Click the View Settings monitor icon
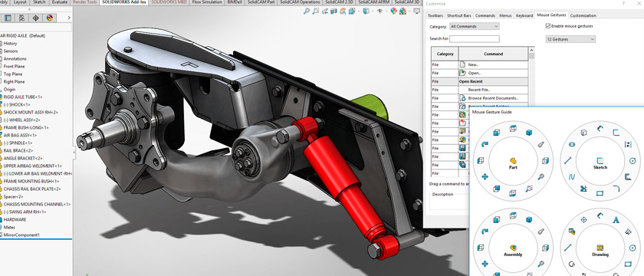This screenshot has height=276, width=644. click(417, 11)
